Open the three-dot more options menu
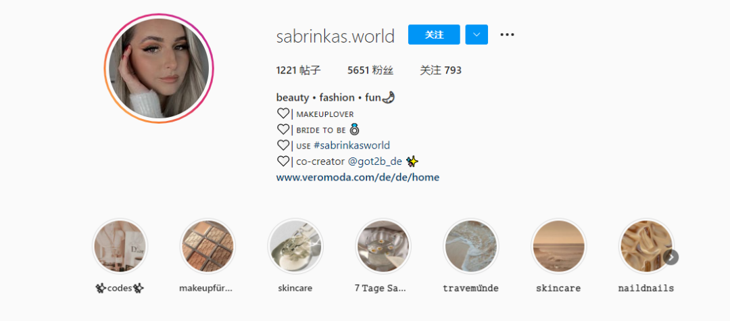Image resolution: width=730 pixels, height=321 pixels. (x=506, y=34)
